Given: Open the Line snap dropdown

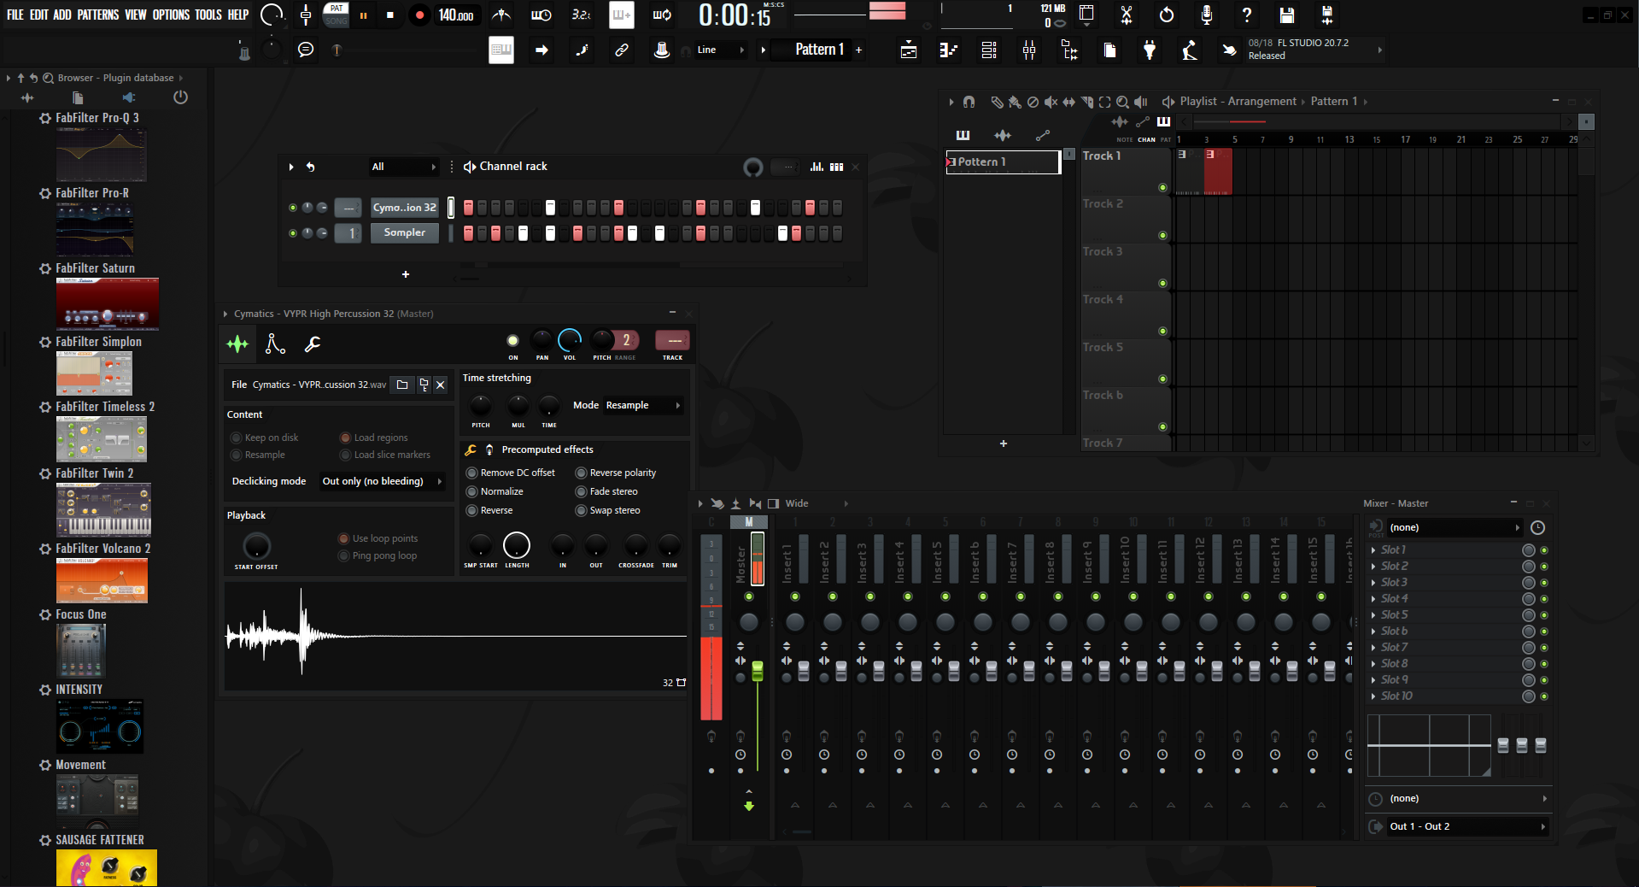Looking at the screenshot, I should [720, 50].
